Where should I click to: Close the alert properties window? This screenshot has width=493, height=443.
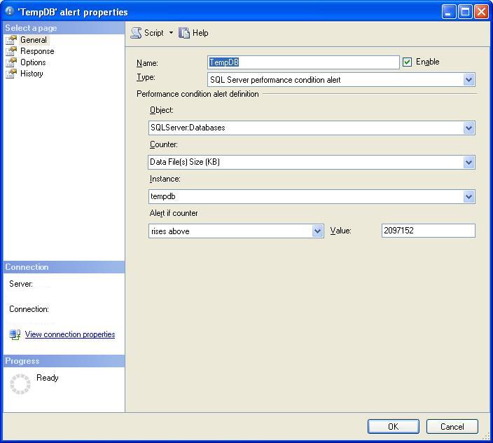(x=481, y=12)
